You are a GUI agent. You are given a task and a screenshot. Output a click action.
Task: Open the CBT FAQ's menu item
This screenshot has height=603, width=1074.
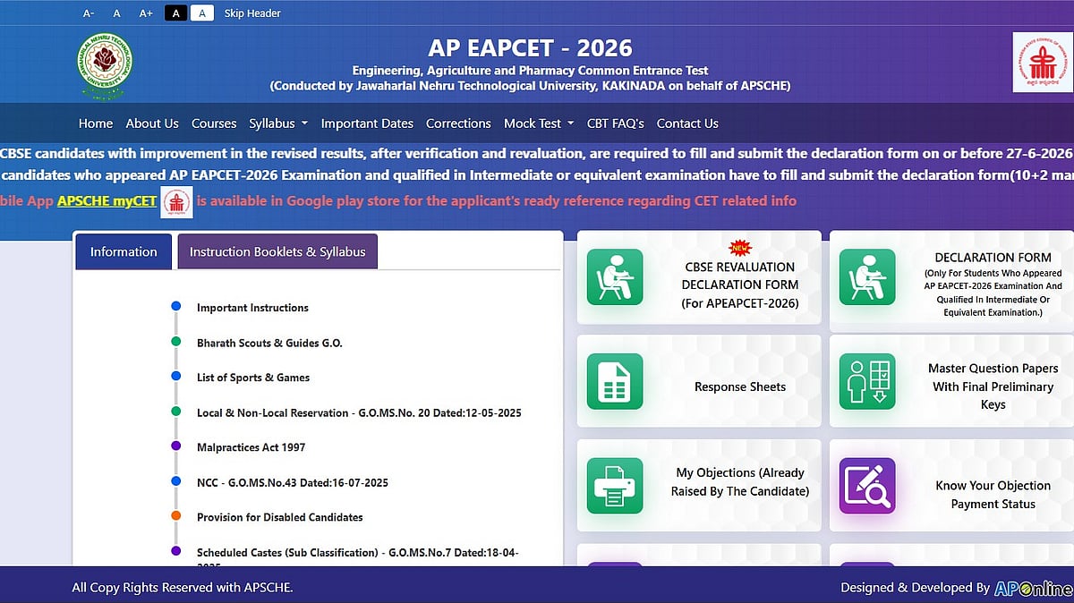(616, 123)
